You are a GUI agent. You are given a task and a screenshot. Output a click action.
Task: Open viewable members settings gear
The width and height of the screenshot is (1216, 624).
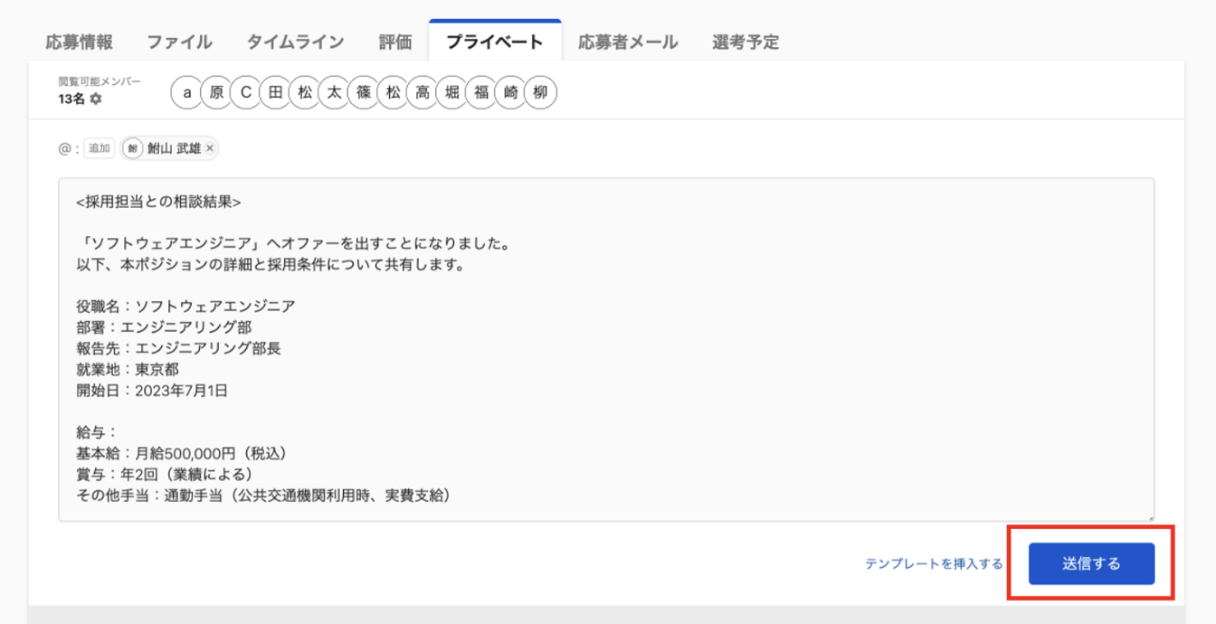[x=95, y=99]
